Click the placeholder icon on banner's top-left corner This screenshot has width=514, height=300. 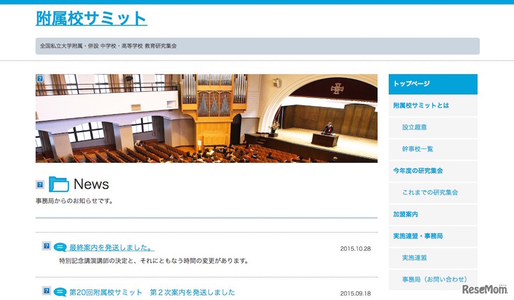tap(40, 78)
